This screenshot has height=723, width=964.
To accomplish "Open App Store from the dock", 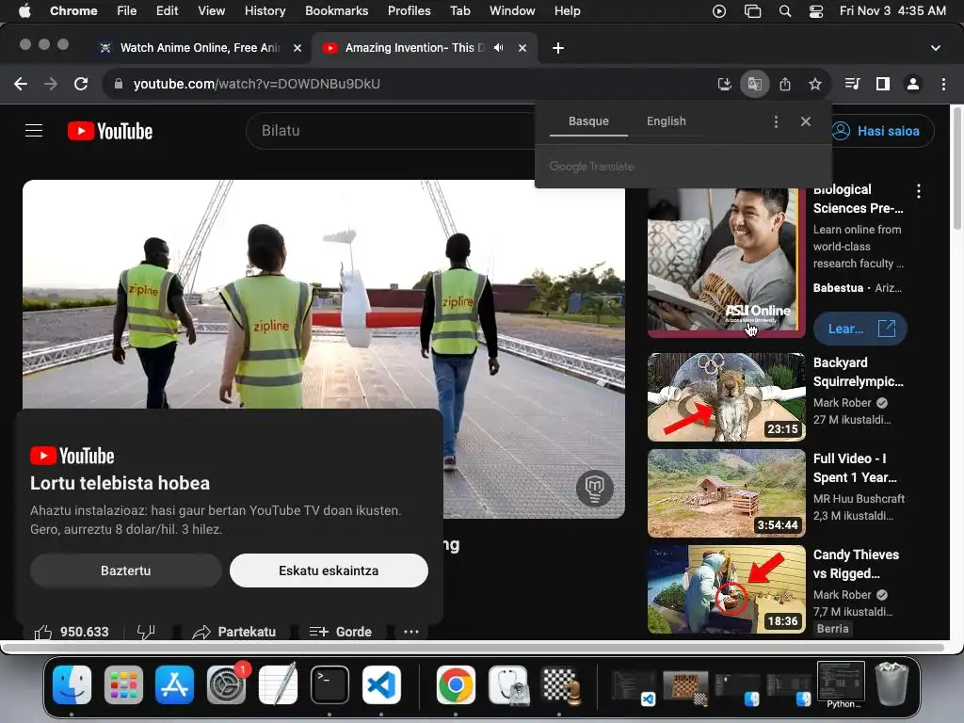I will [174, 684].
